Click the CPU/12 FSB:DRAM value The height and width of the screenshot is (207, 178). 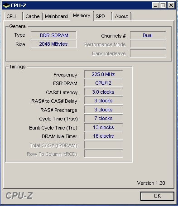(104, 83)
